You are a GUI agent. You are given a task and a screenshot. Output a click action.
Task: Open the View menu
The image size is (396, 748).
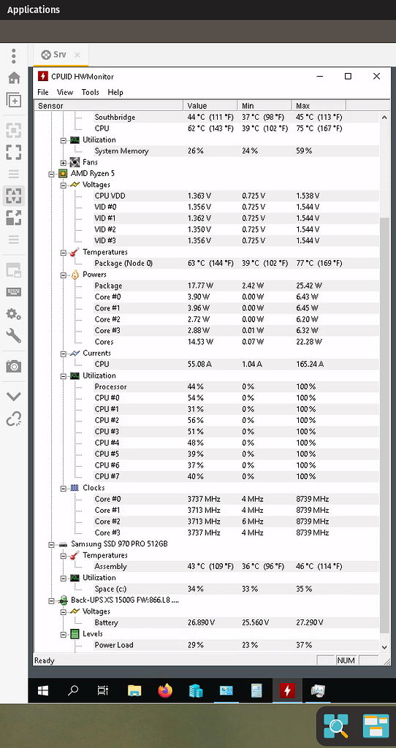pyautogui.click(x=65, y=92)
